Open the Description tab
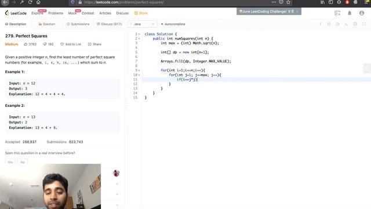Viewport: 371px width, 209px height. pyautogui.click(x=16, y=24)
